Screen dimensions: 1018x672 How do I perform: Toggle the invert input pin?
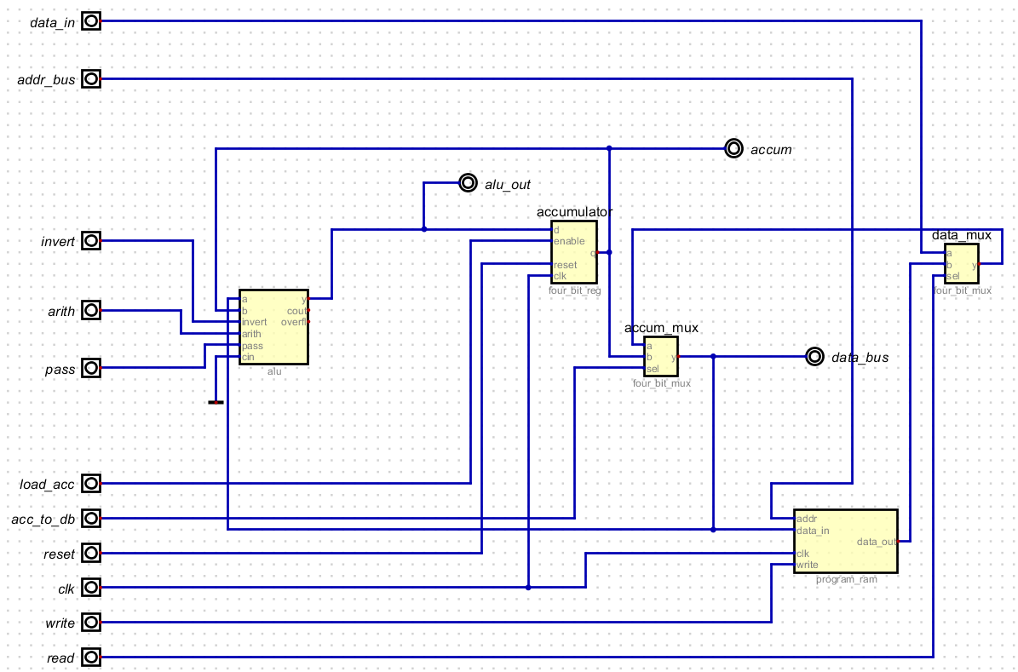click(x=89, y=241)
